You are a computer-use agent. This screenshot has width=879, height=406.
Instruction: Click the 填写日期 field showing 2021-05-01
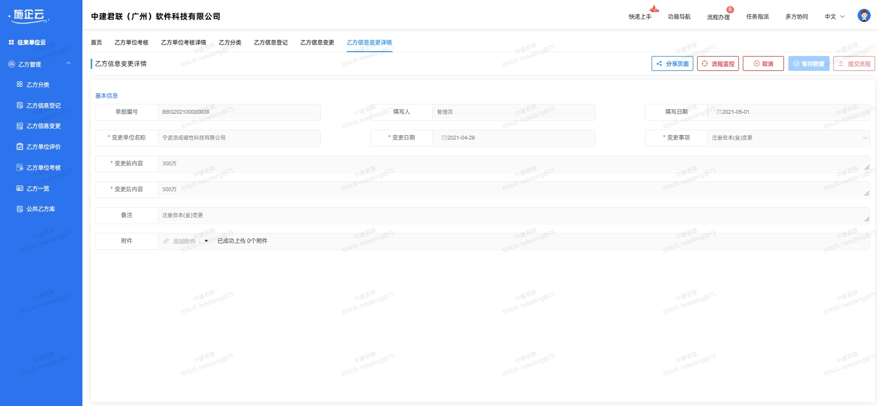[788, 112]
